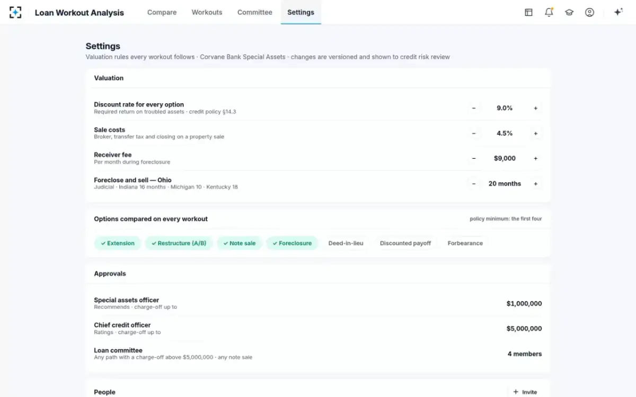Open the layout panel icon in header
Viewport: 636px width, 397px height.
click(x=528, y=12)
